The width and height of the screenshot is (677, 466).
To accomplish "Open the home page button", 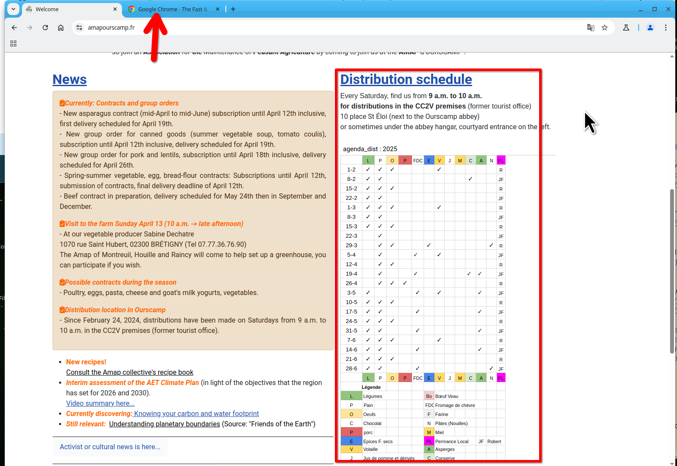I will (x=61, y=28).
